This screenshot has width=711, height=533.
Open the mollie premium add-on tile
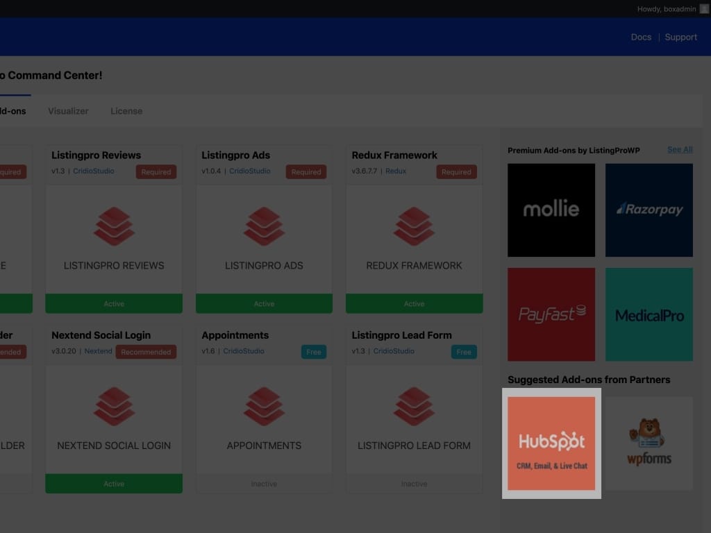pos(551,210)
